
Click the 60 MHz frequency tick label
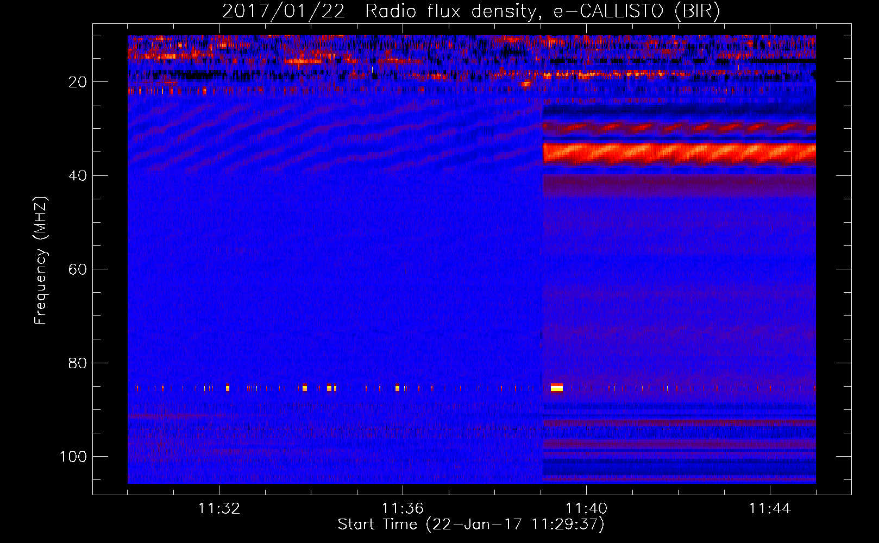pyautogui.click(x=78, y=269)
